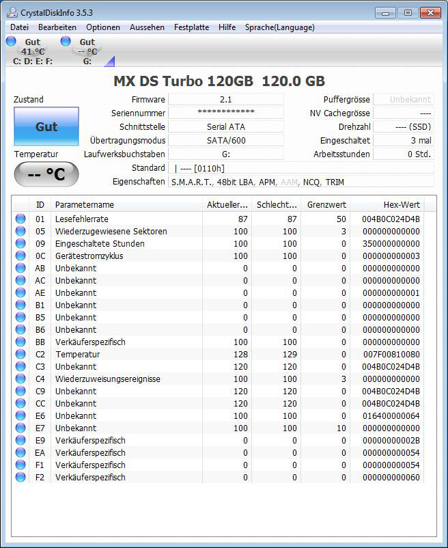Click the status icon for attribute E7
The image size is (448, 548).
20,428
